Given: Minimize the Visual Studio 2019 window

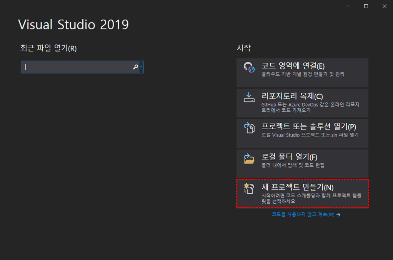Looking at the screenshot, I should 348,6.
